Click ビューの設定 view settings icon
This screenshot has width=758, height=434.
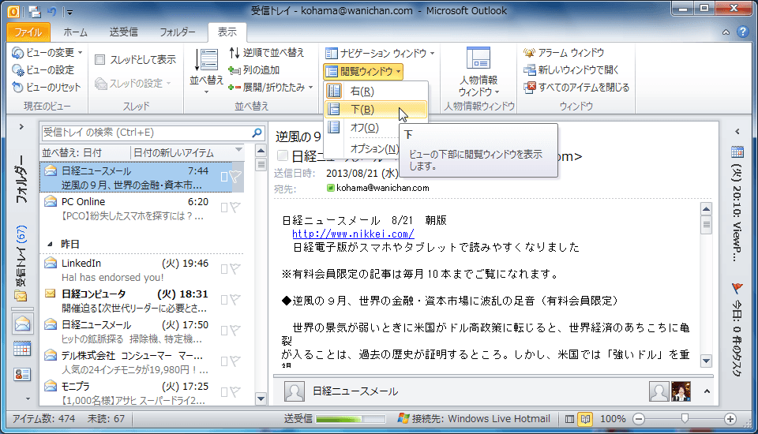18,70
